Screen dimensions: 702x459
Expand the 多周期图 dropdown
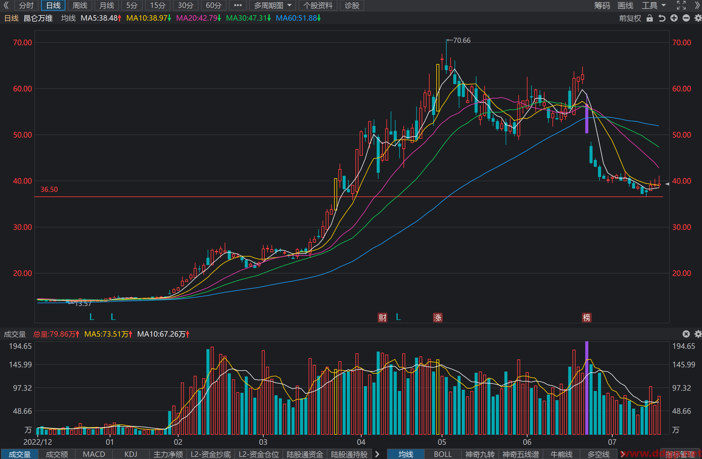273,5
